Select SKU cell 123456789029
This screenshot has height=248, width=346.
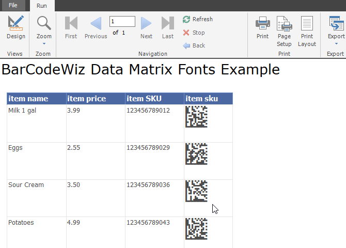pos(154,161)
